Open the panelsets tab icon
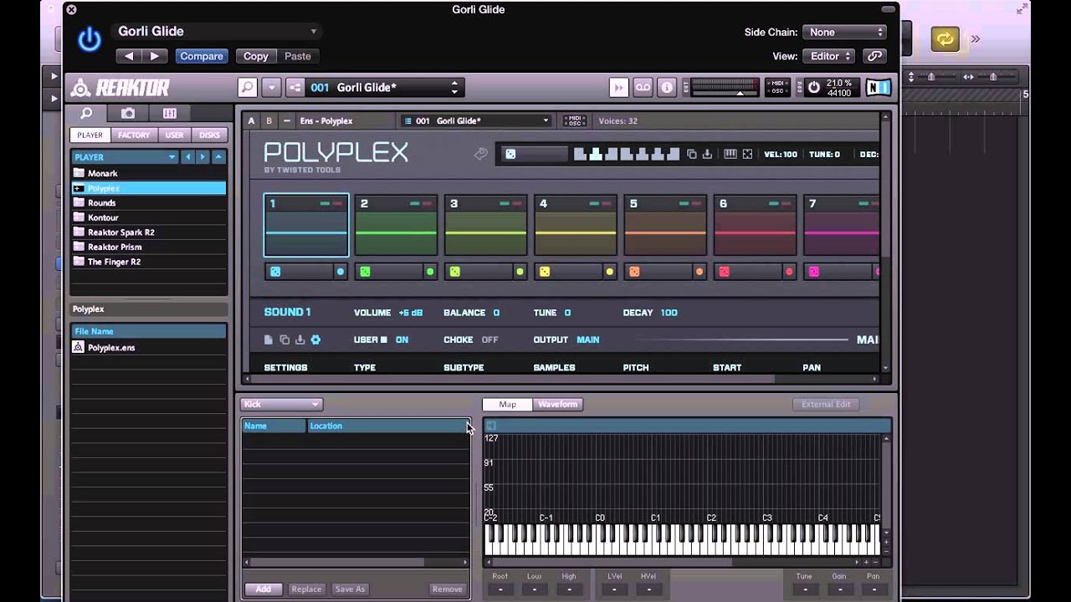 170,113
